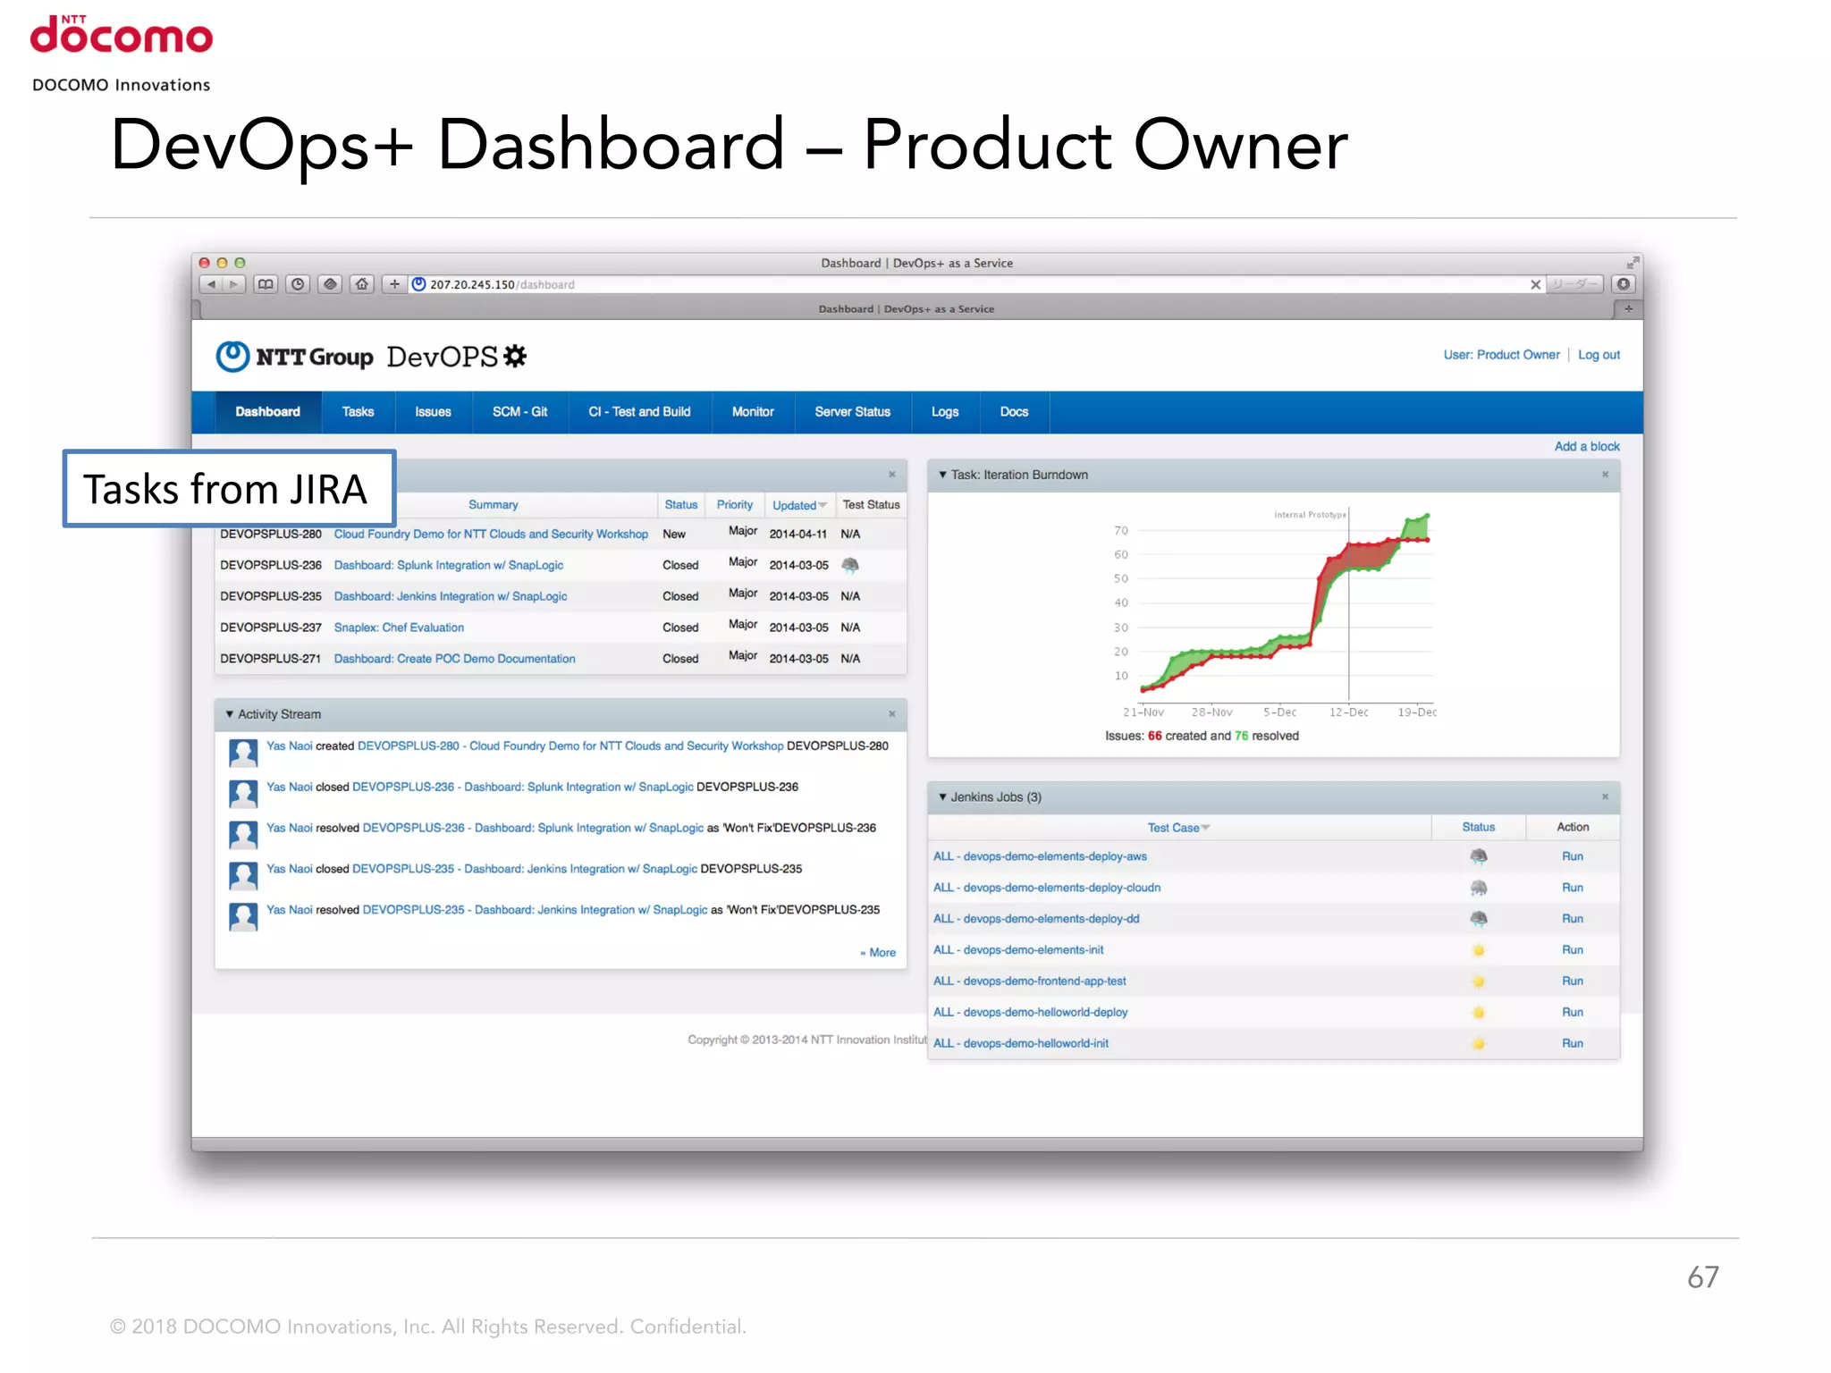Screen dimensions: 1831x1373
Task: Open the CI - Test and Build tab
Action: 639,412
